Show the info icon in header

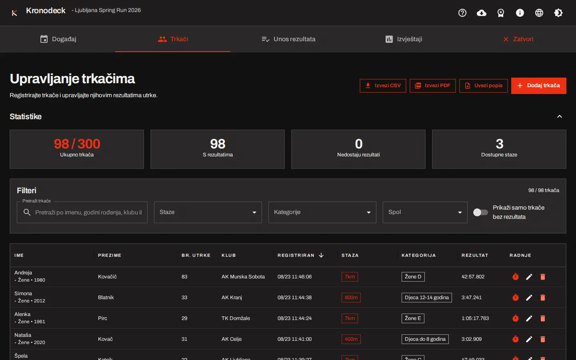pos(520,13)
